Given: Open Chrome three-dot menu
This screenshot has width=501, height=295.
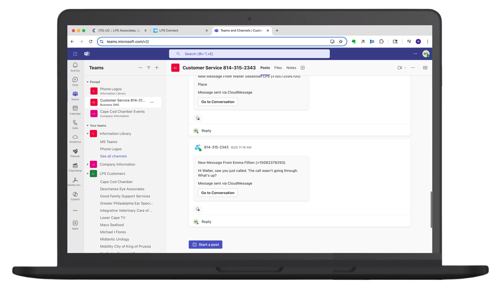Looking at the screenshot, I should click(427, 41).
